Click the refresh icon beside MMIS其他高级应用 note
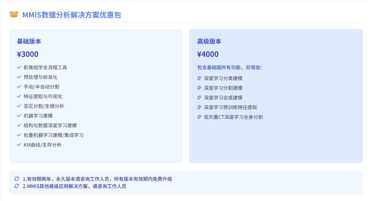This screenshot has height=201, width=368. pyautogui.click(x=17, y=186)
